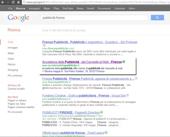Viewport: 170px width, 137px height.
Task: Open Documenti in the top navigation bar
Action: point(104,9)
